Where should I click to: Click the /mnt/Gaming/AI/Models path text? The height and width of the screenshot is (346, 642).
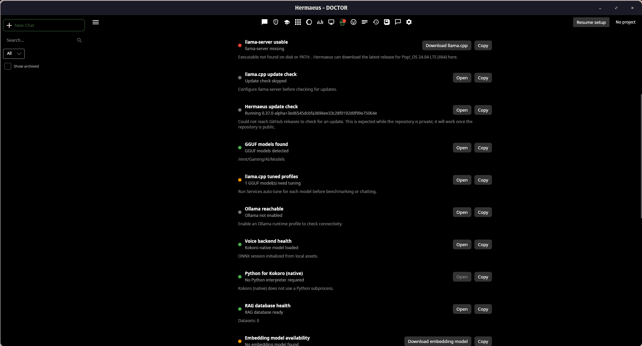pos(261,159)
